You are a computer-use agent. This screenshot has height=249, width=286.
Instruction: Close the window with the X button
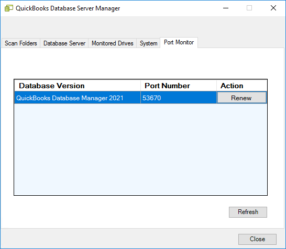(273, 8)
